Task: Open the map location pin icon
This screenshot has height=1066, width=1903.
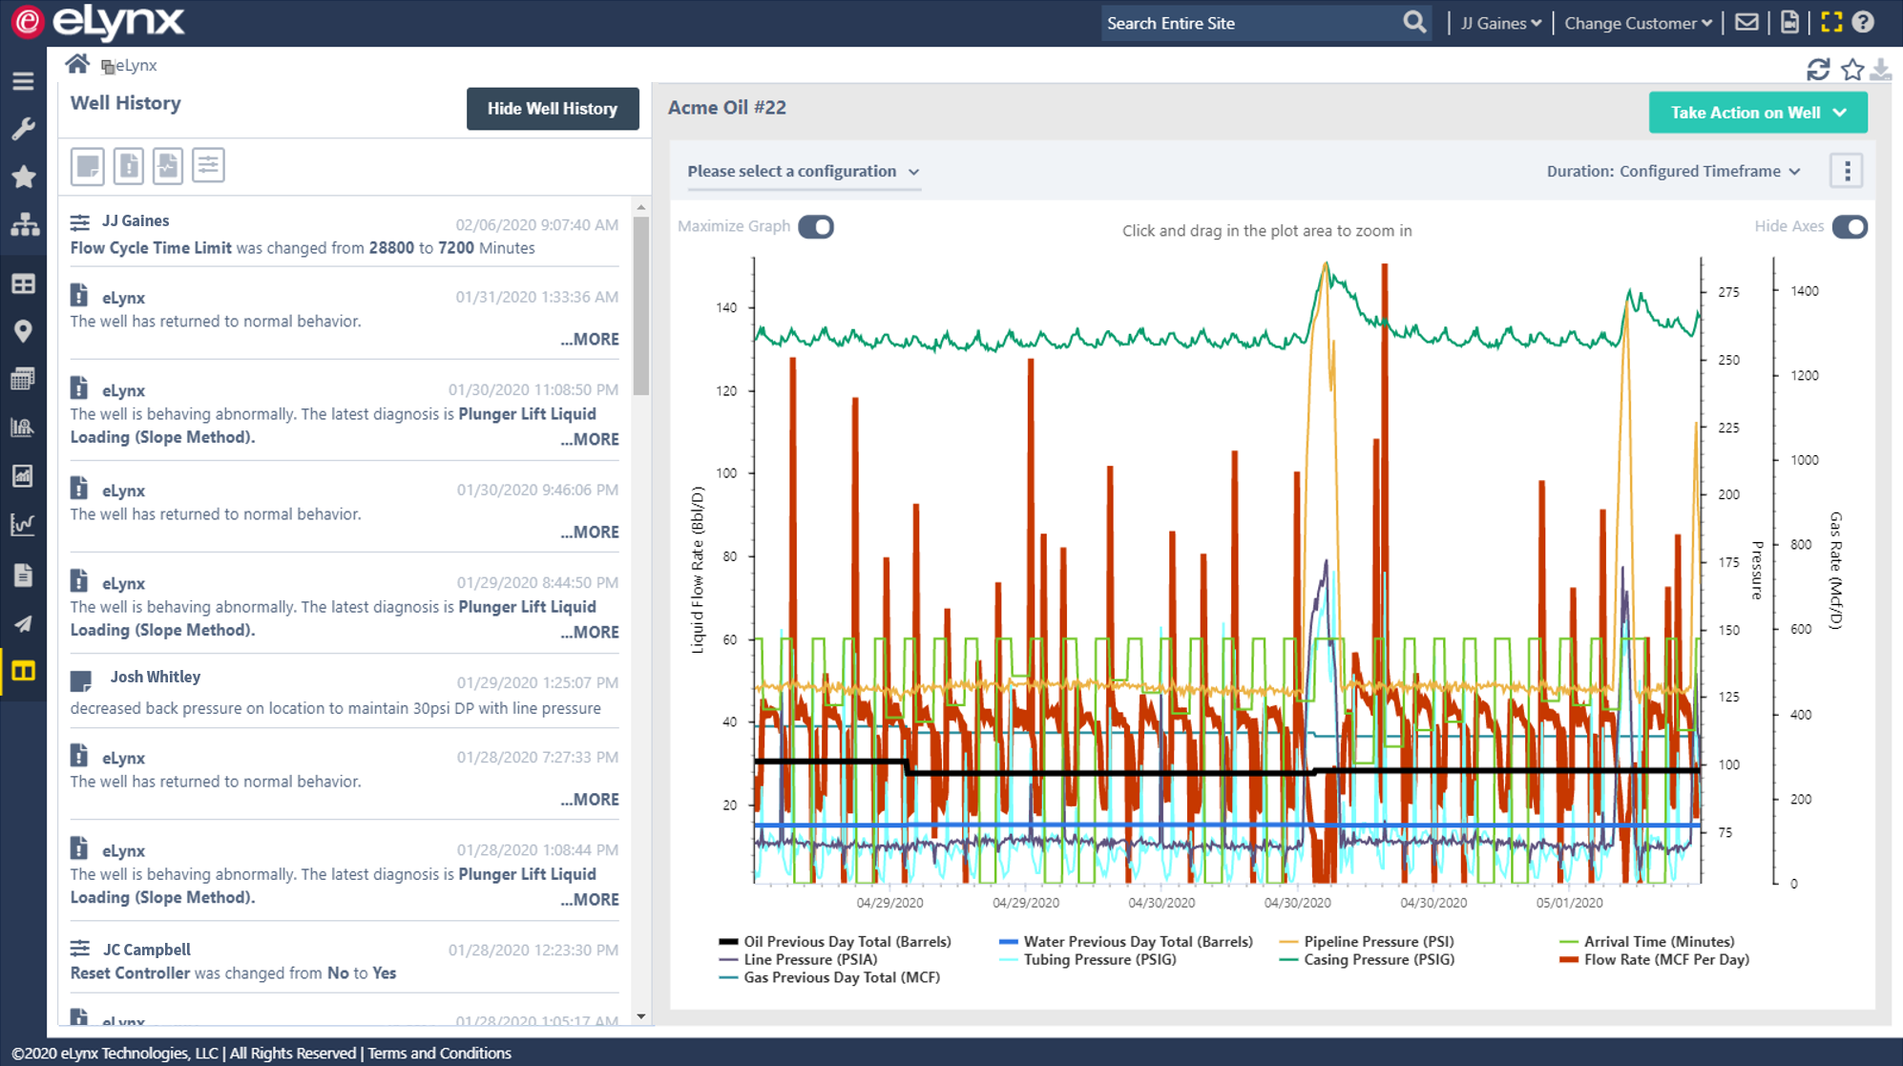Action: tap(23, 331)
